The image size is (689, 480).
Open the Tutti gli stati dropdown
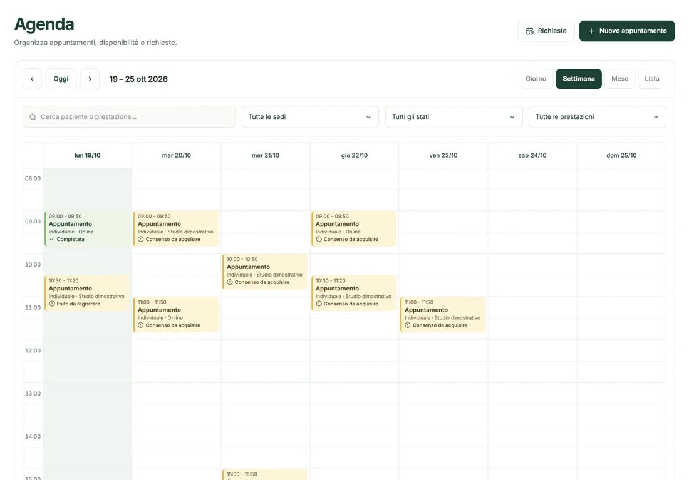[454, 117]
